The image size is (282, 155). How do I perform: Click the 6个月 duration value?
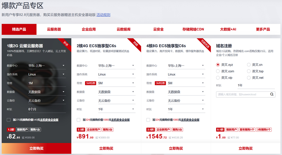pyautogui.click(x=32, y=109)
